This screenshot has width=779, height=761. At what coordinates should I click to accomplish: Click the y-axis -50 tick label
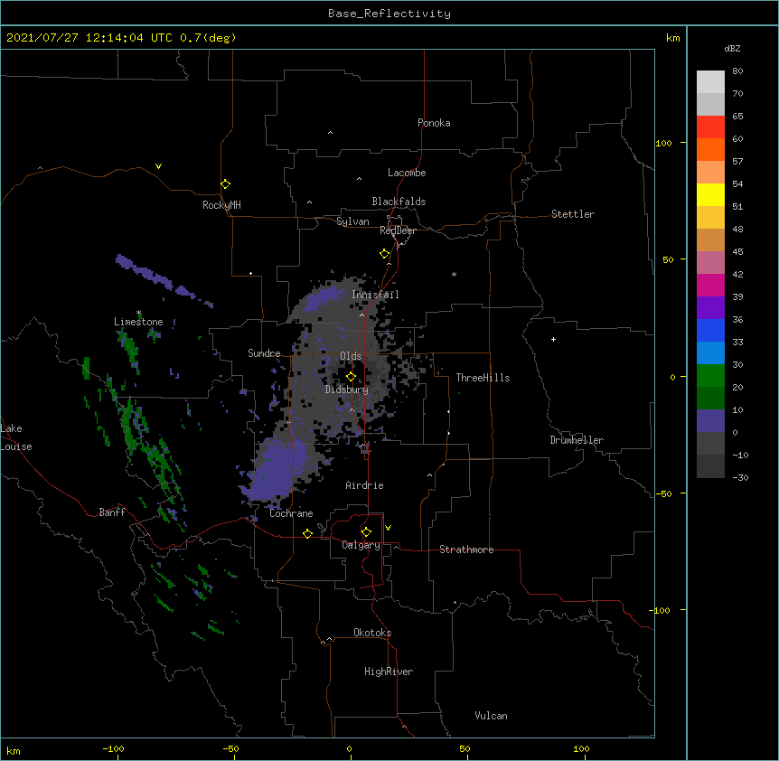663,493
